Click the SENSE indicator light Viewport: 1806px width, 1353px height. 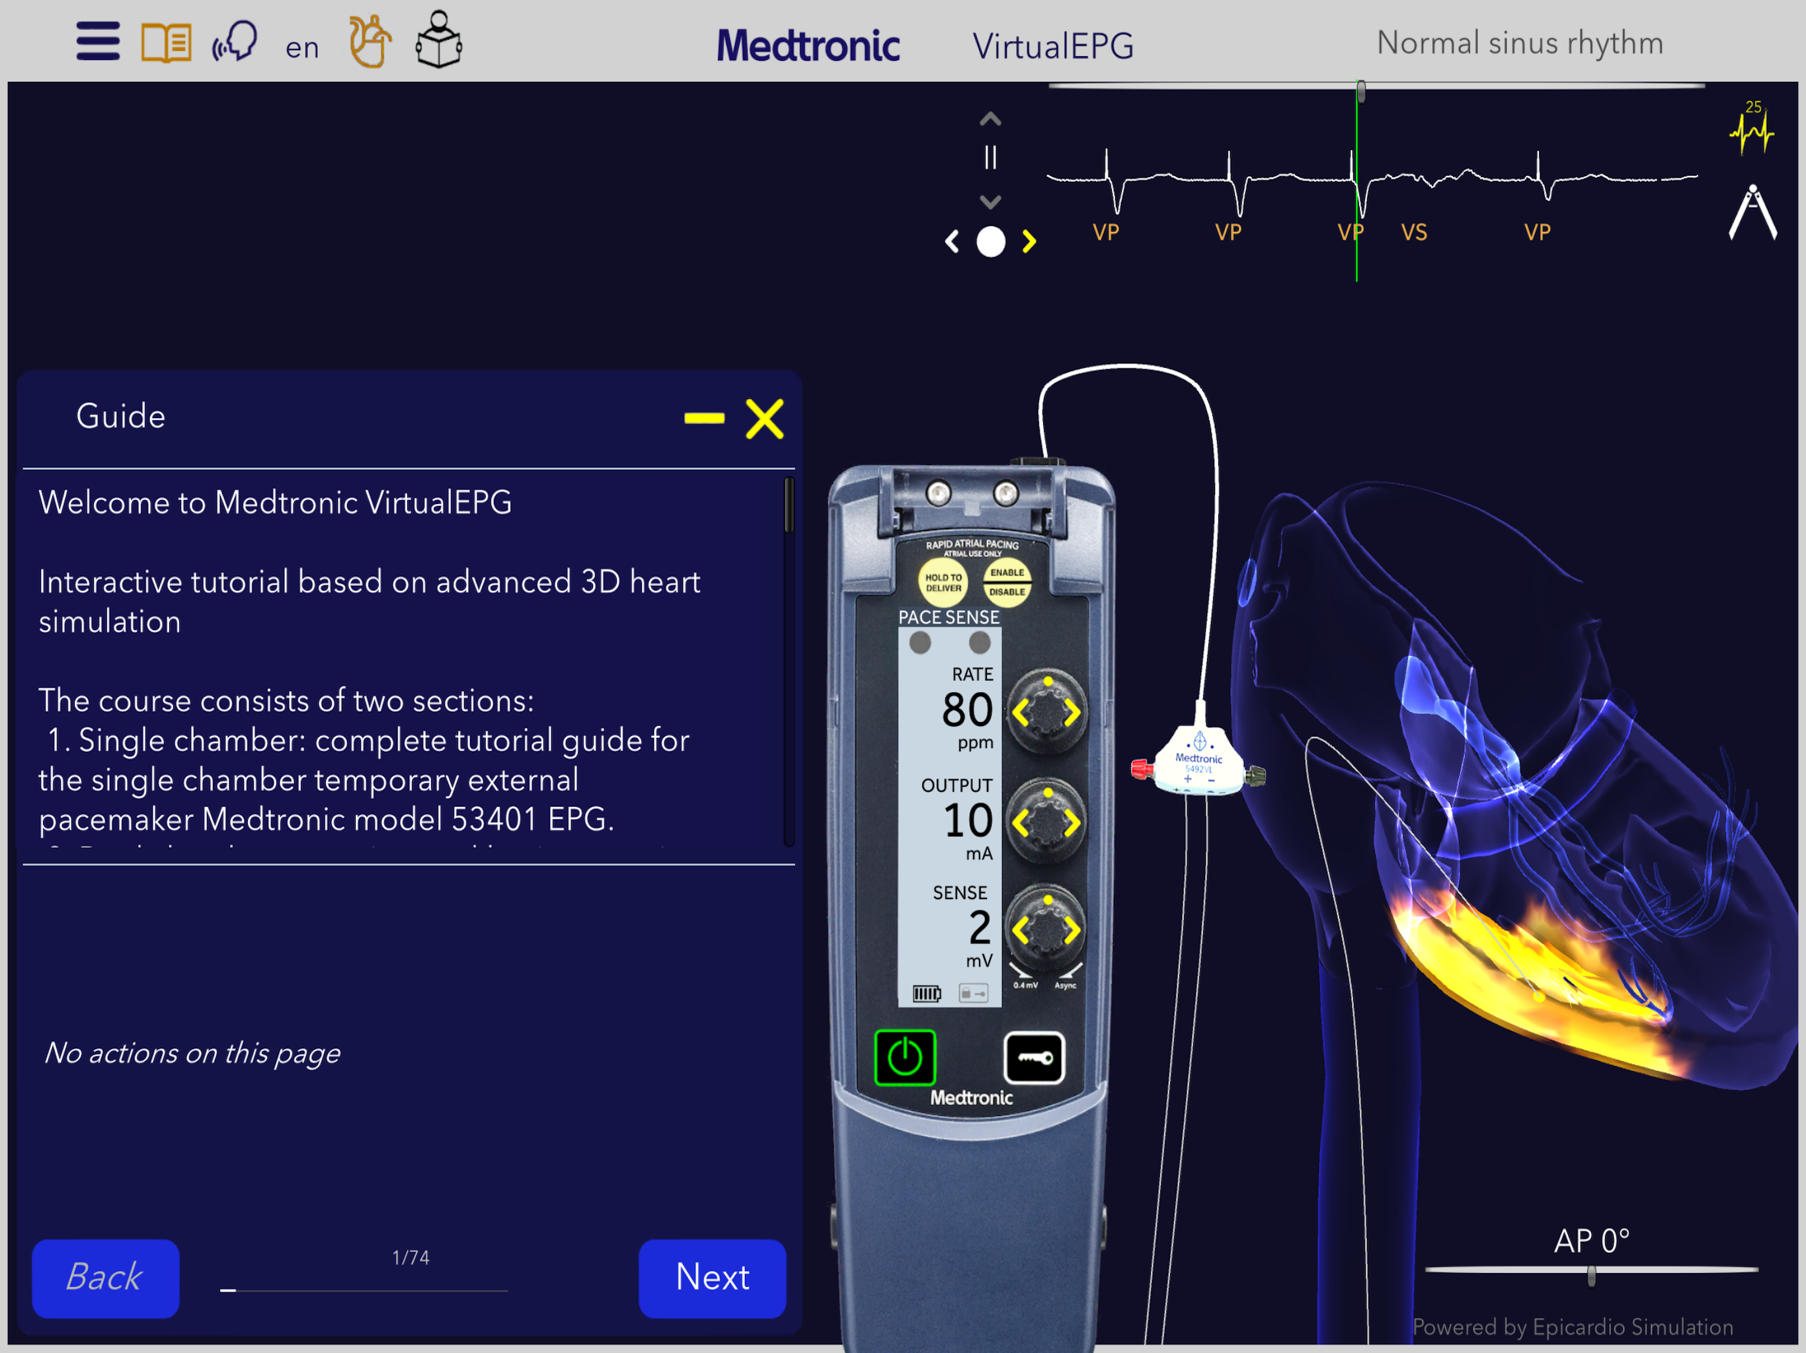click(980, 643)
